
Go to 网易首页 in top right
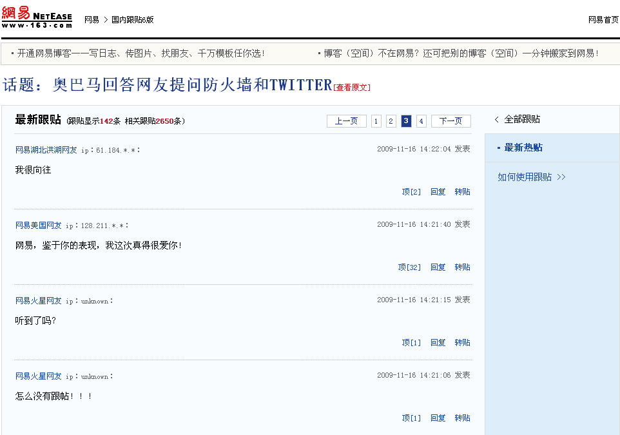point(603,20)
